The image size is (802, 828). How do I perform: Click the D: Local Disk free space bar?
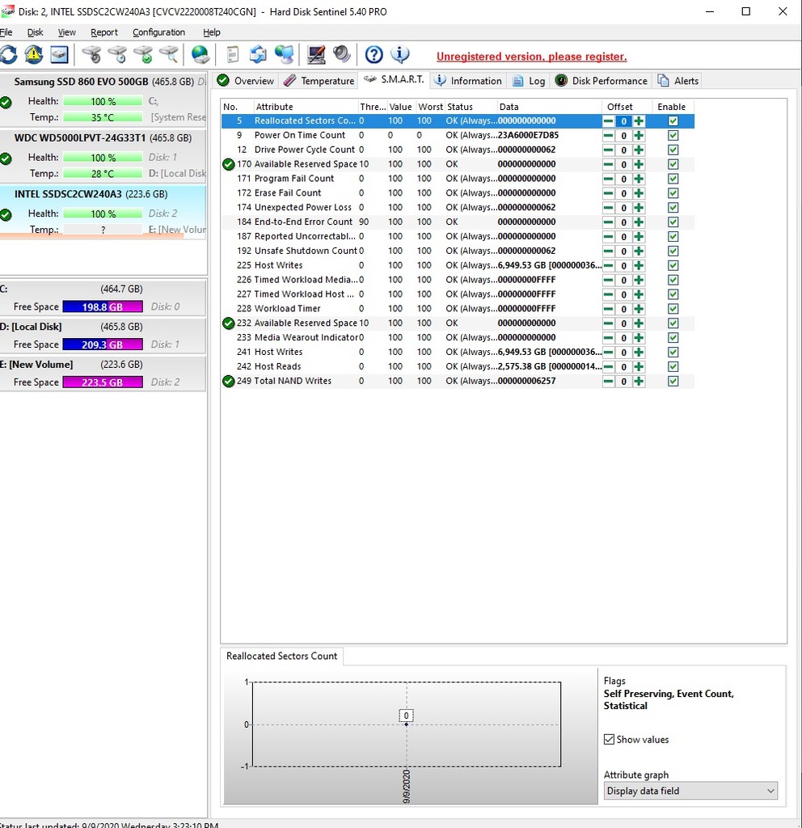coord(103,344)
